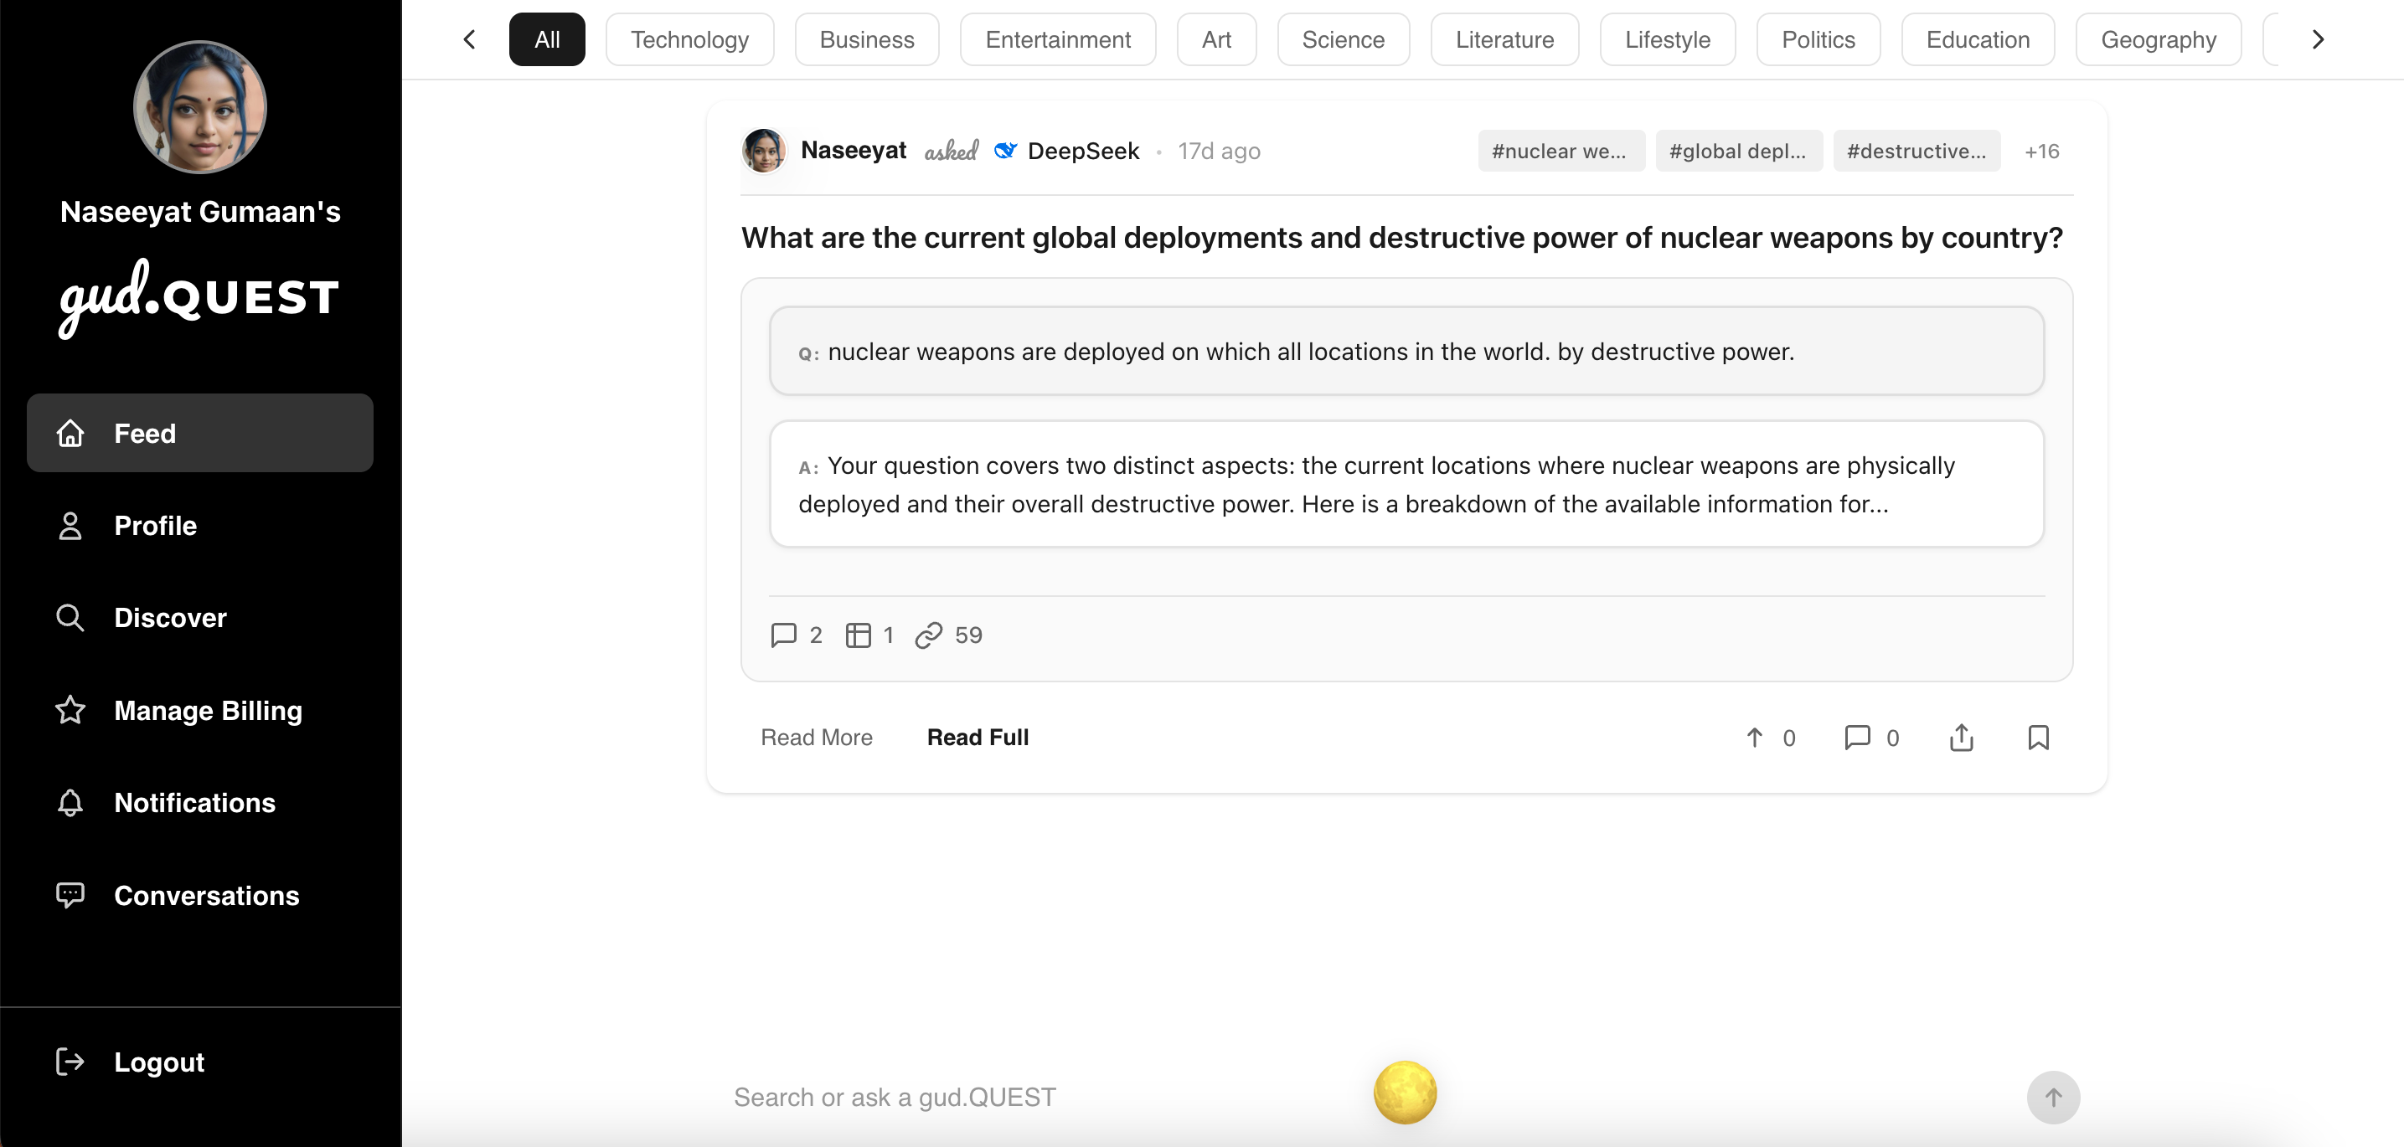The image size is (2404, 1147).
Task: Select the Technology category tab
Action: [689, 40]
